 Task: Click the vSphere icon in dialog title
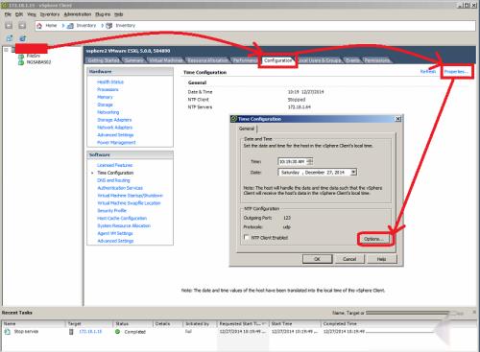(x=234, y=119)
